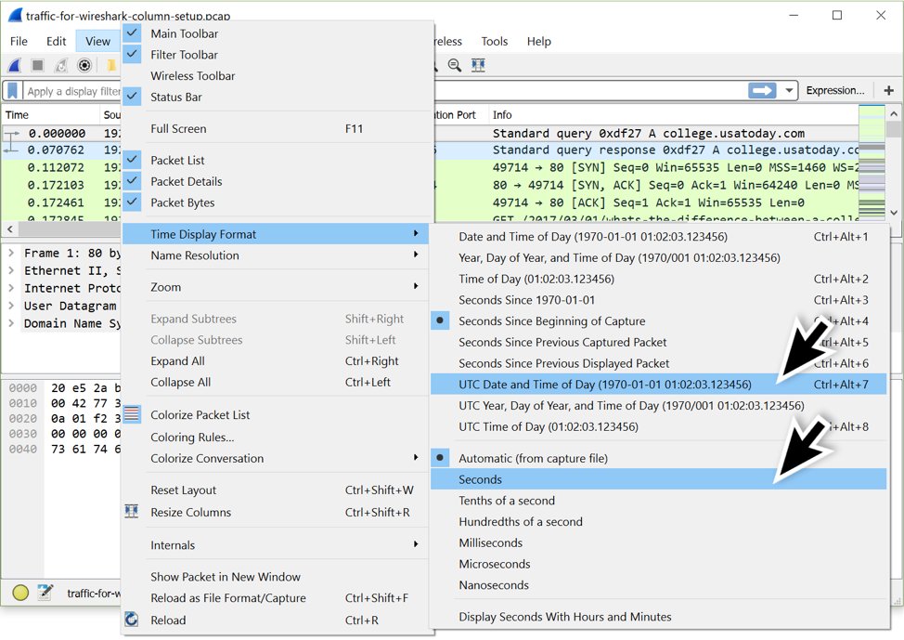This screenshot has height=640, width=904.
Task: Expand the Ethernet II tree row
Action: coord(11,270)
